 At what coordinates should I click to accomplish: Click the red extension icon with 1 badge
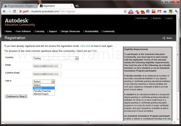point(137,12)
